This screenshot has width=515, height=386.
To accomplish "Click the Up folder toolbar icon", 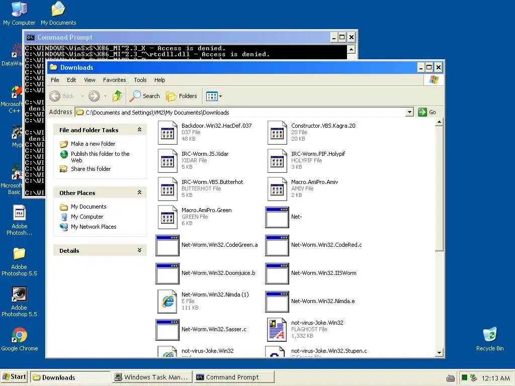I will [117, 96].
